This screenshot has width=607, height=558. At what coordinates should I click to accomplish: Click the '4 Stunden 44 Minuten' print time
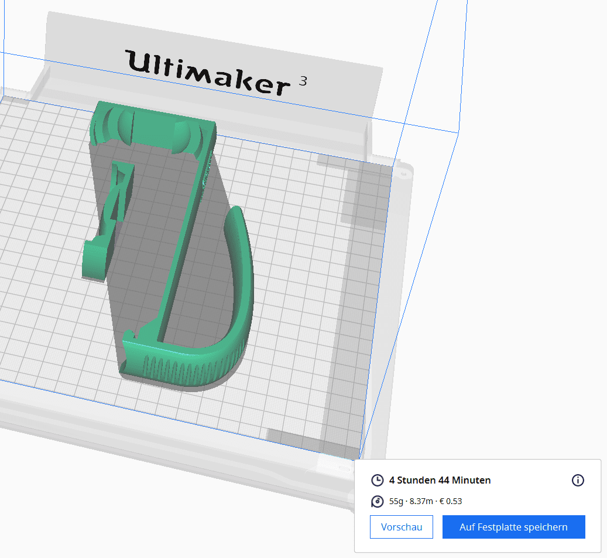(x=440, y=480)
